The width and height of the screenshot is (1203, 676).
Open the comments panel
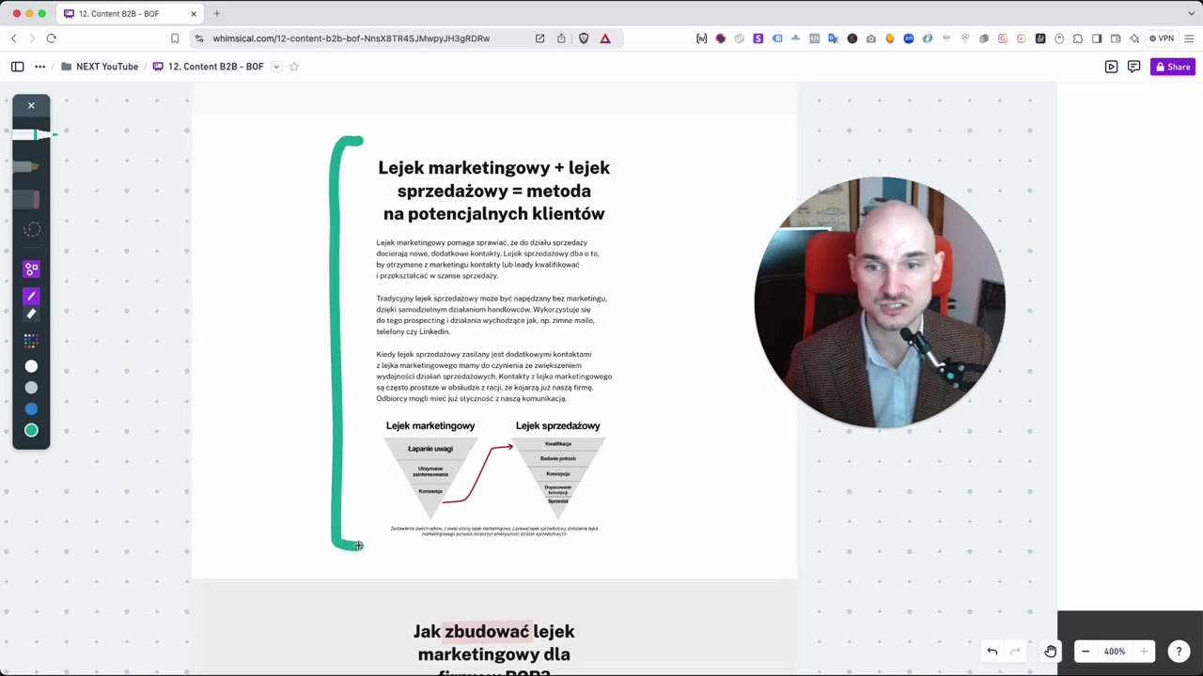1133,67
